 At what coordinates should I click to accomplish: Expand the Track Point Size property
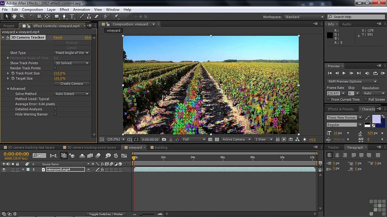click(x=8, y=73)
